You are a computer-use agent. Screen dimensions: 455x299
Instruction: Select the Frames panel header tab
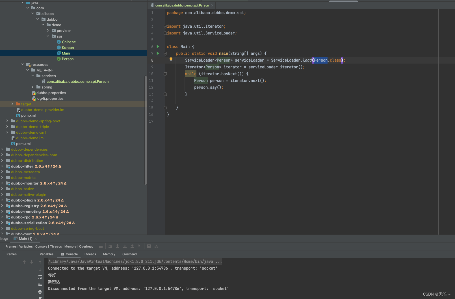coord(11,254)
